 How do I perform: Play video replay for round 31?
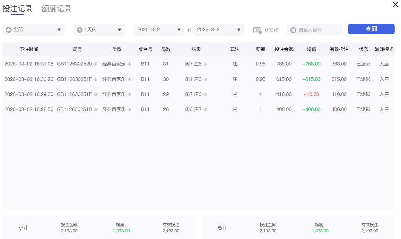click(129, 64)
